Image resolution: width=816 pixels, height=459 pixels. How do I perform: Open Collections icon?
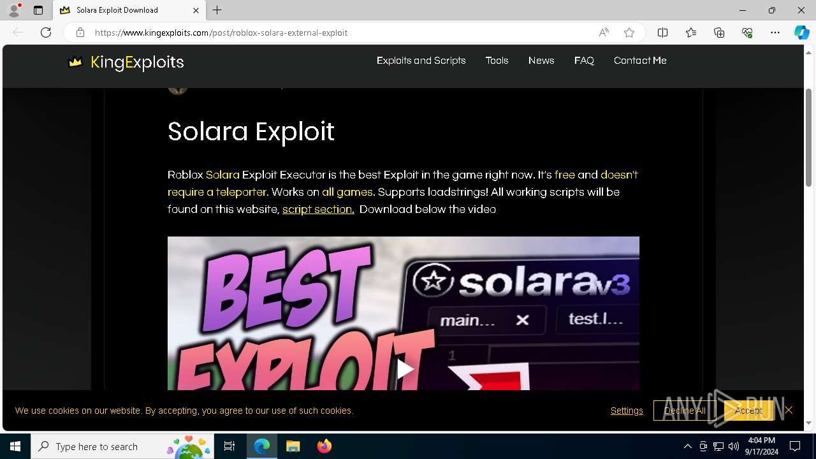(719, 33)
